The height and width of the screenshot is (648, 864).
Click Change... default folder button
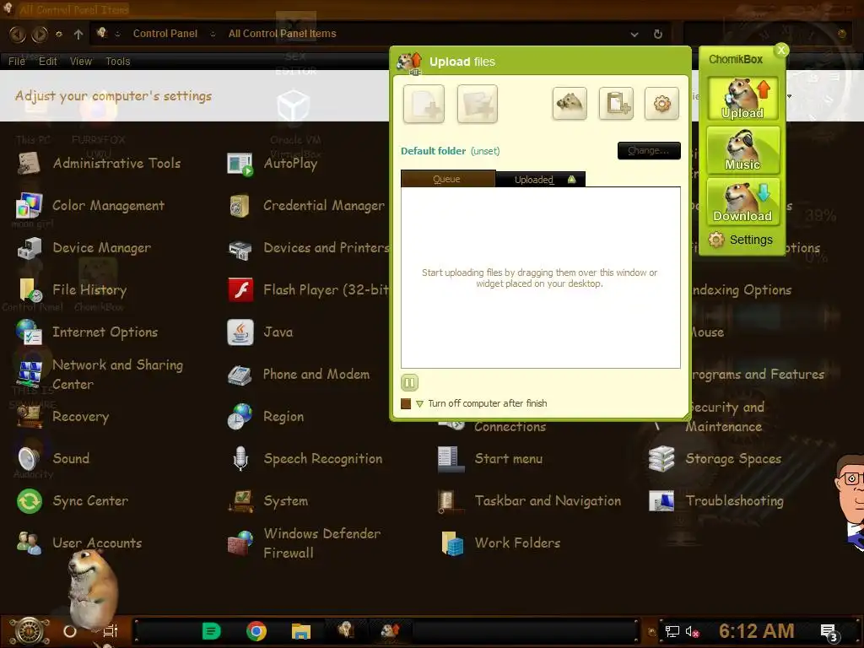649,150
